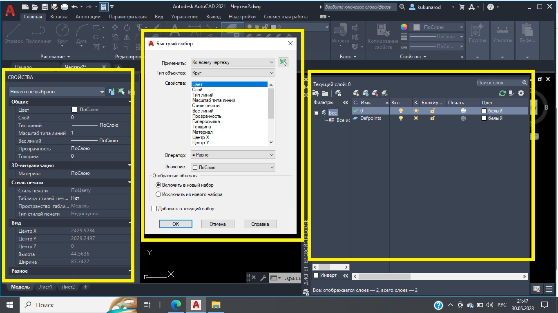The width and height of the screenshot is (558, 313).
Task: Click the Копирование свойств tool
Action: [383, 36]
